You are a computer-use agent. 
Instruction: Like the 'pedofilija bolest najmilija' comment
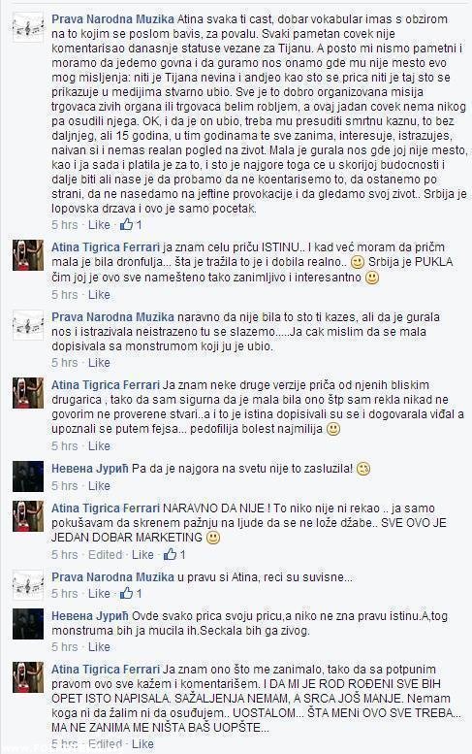click(99, 445)
